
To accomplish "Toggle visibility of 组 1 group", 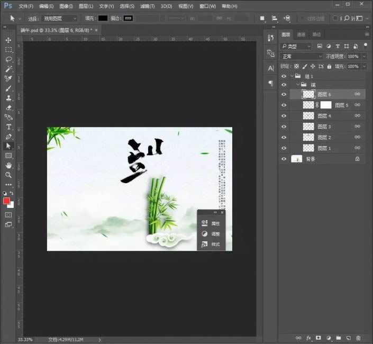I will tap(284, 76).
